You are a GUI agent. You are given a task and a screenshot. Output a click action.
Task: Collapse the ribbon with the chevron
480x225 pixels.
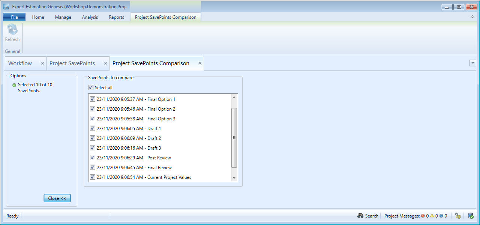(472, 17)
